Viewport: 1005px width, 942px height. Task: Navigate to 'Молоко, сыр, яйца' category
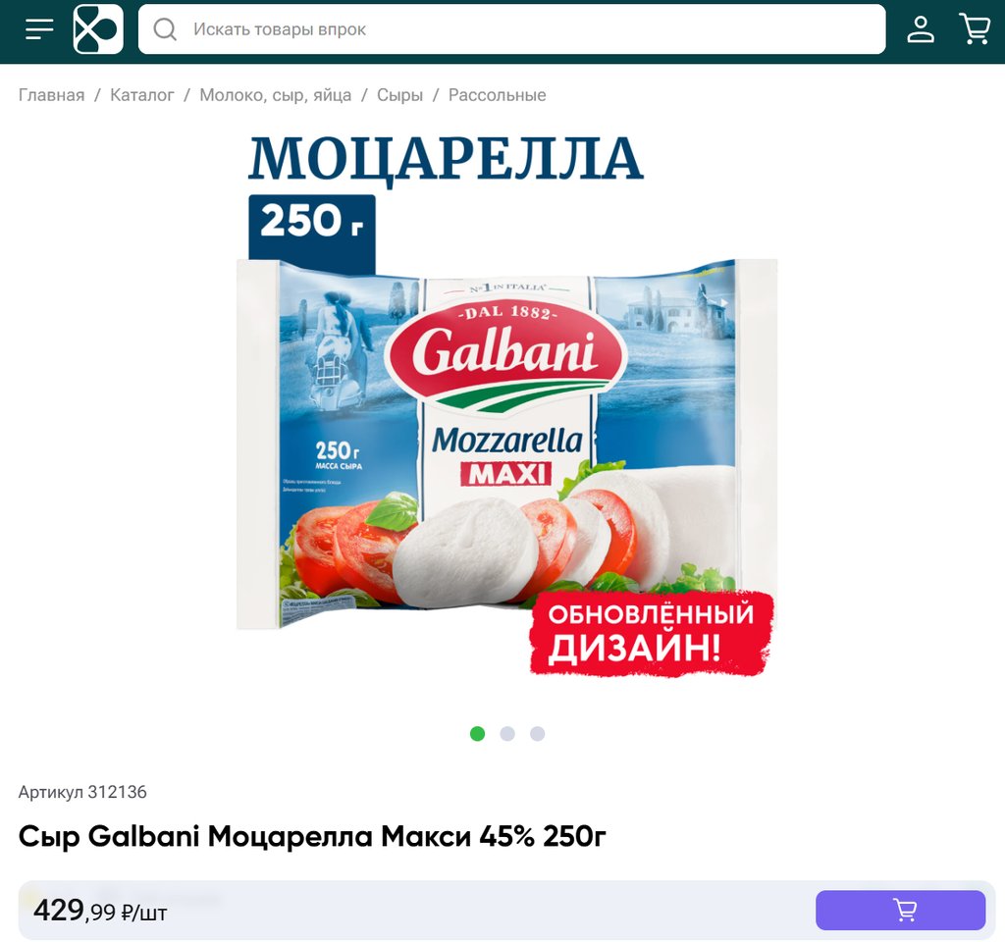[275, 95]
